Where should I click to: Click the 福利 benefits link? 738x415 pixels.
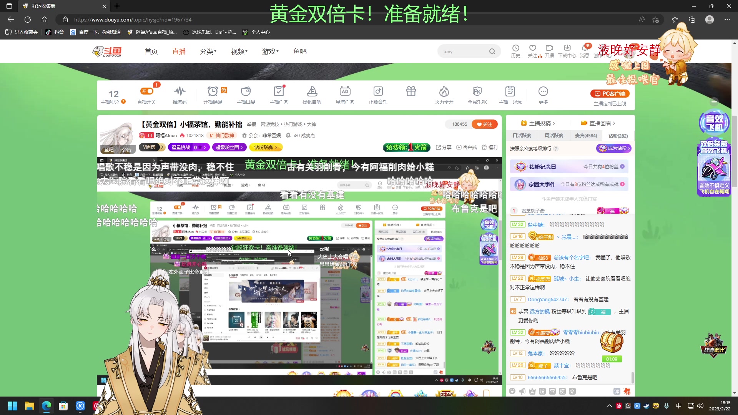(x=489, y=147)
